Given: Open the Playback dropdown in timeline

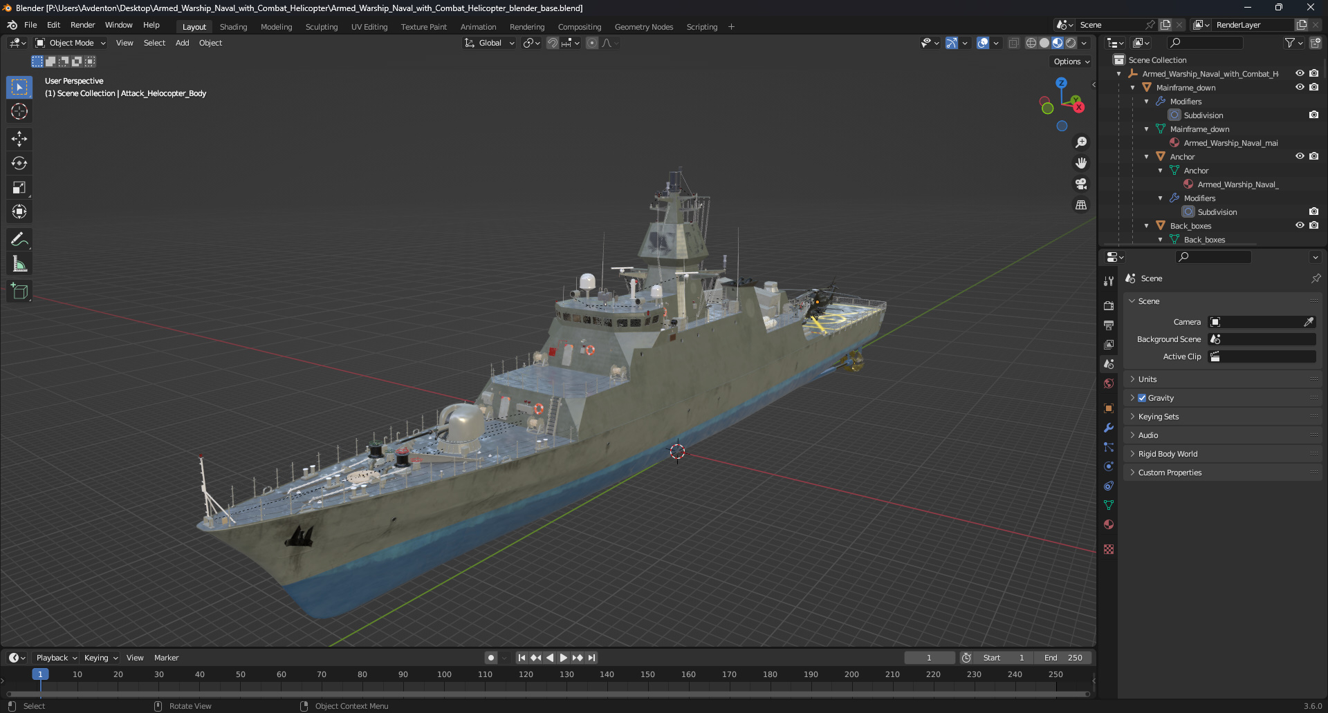Looking at the screenshot, I should 57,658.
